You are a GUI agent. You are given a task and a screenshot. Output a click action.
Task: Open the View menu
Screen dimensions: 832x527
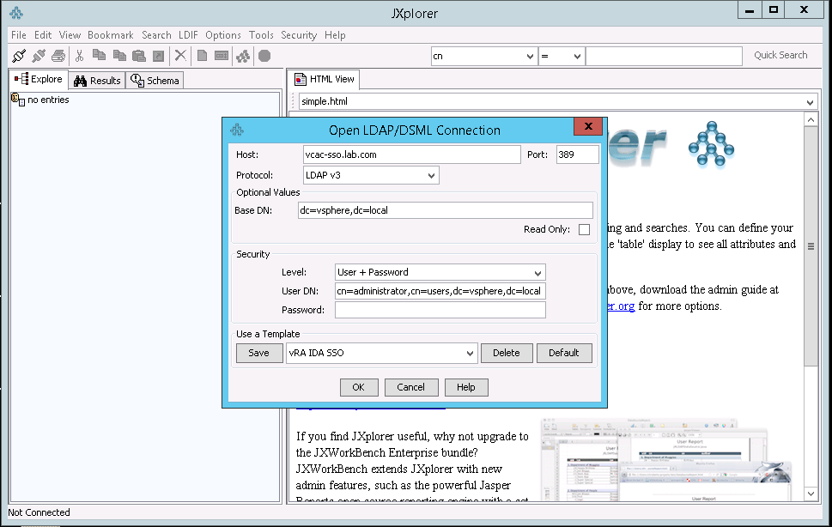tap(70, 35)
